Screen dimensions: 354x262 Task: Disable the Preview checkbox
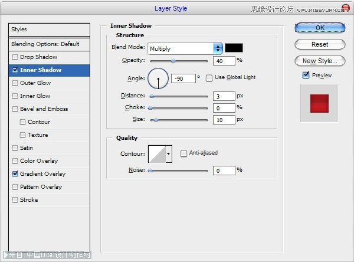(x=306, y=75)
